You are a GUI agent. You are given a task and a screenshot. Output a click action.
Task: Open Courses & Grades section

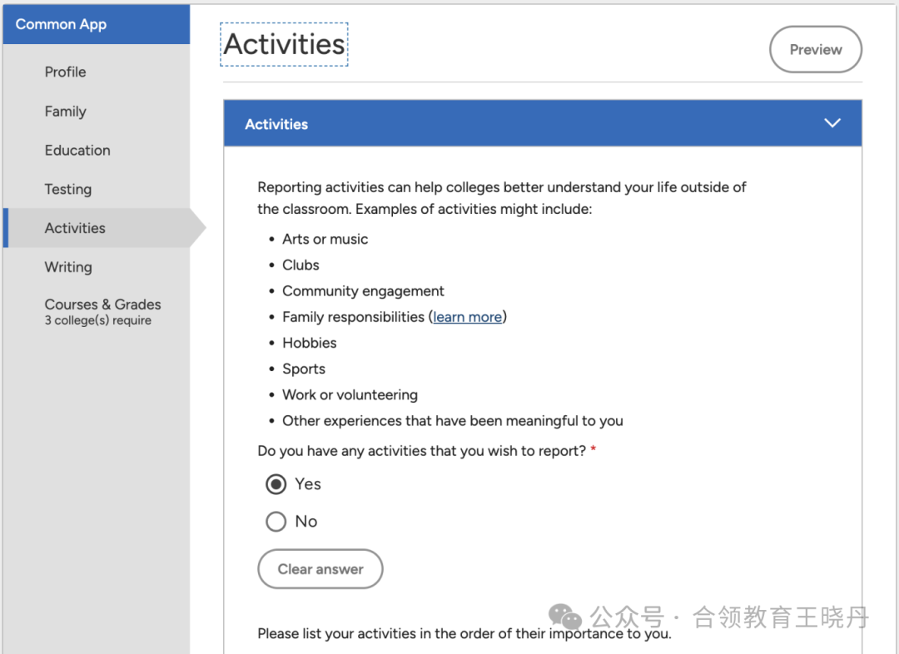[102, 305]
